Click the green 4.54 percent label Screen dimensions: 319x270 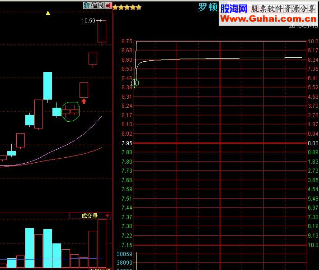pyautogui.click(x=313, y=189)
